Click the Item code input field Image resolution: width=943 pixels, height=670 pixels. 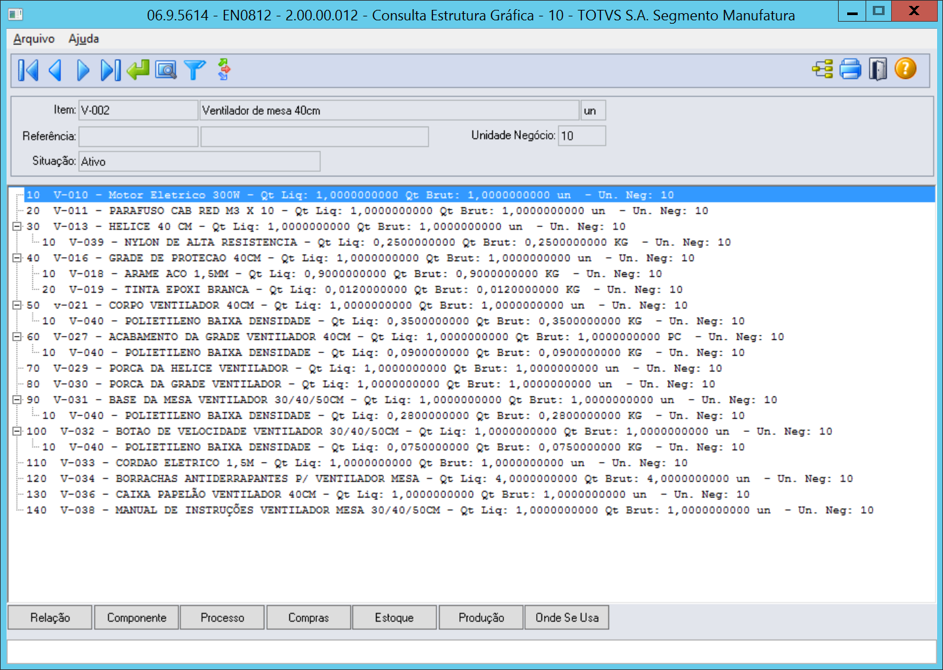[x=138, y=110]
